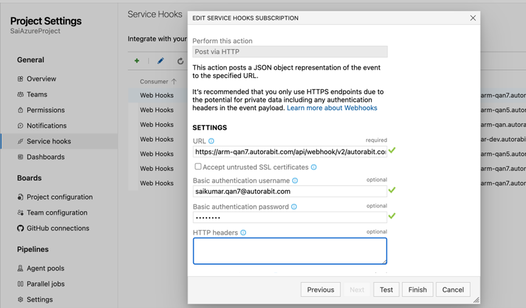This screenshot has height=308, width=526.
Task: Click the dialog resize grip corner
Action: pos(476,300)
